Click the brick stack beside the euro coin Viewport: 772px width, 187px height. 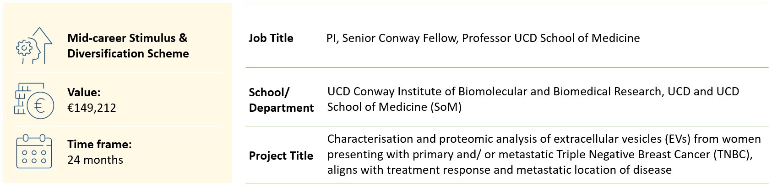coord(22,98)
